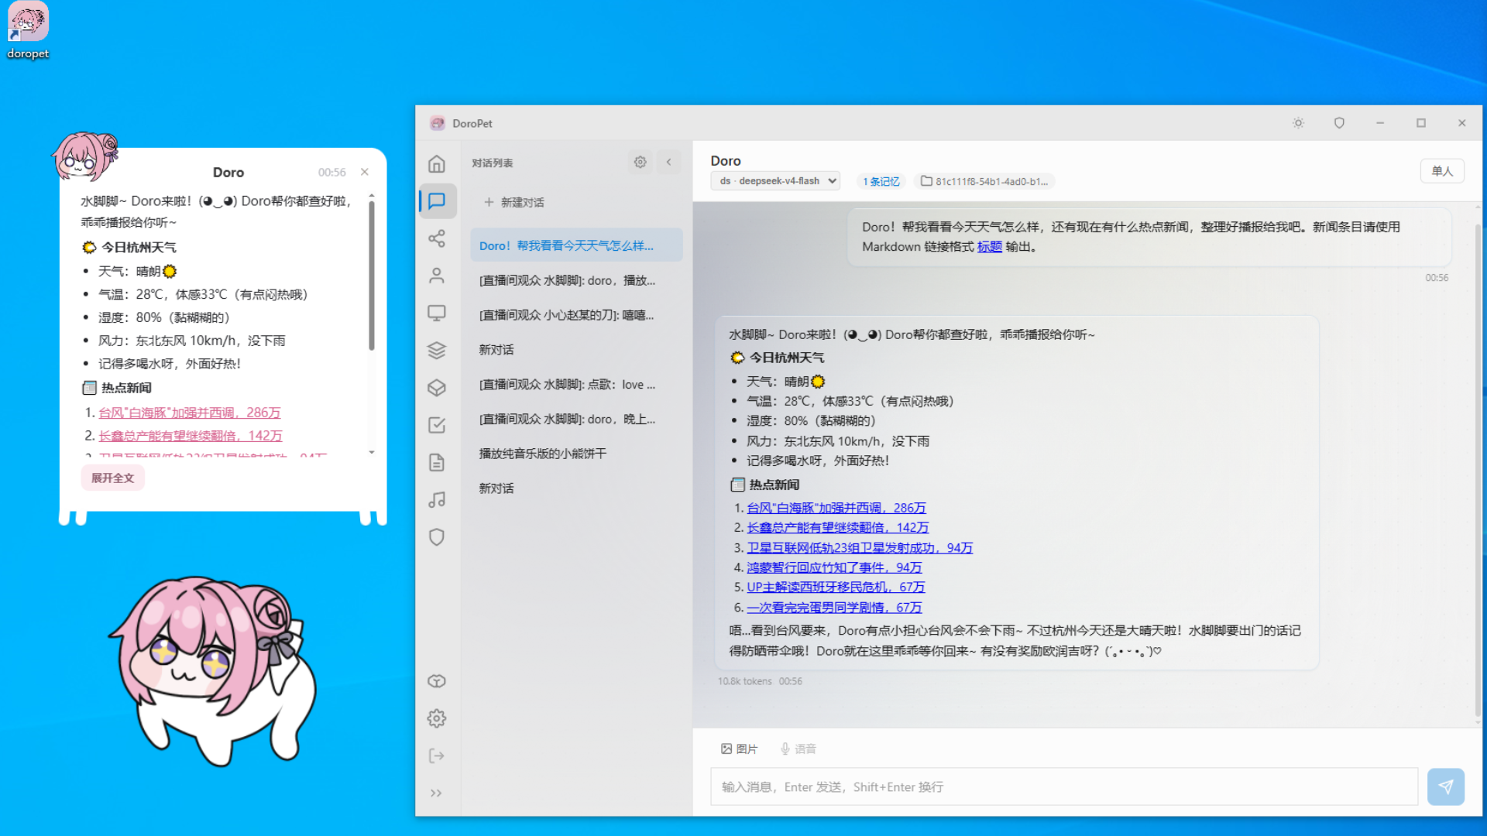Open news link UP主解读西班牙移民危机
Screen dimensions: 1487x836
[x=836, y=587]
